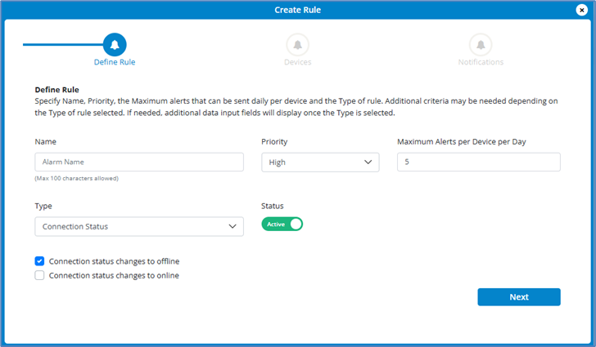Uncheck Connection status changes to offline
The width and height of the screenshot is (596, 347).
(x=40, y=261)
